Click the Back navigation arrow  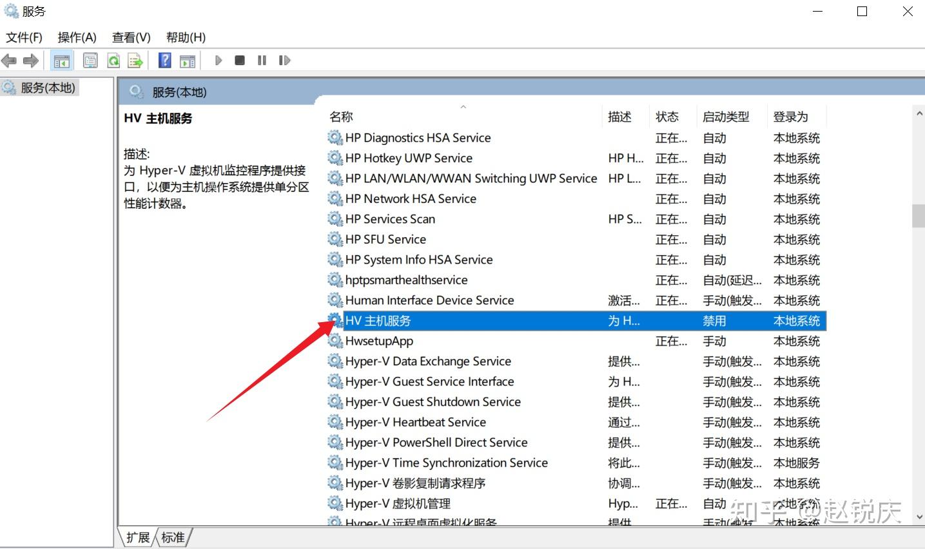click(9, 60)
